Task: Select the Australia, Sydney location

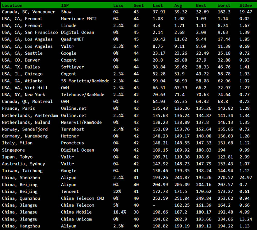Action: pos(23,164)
